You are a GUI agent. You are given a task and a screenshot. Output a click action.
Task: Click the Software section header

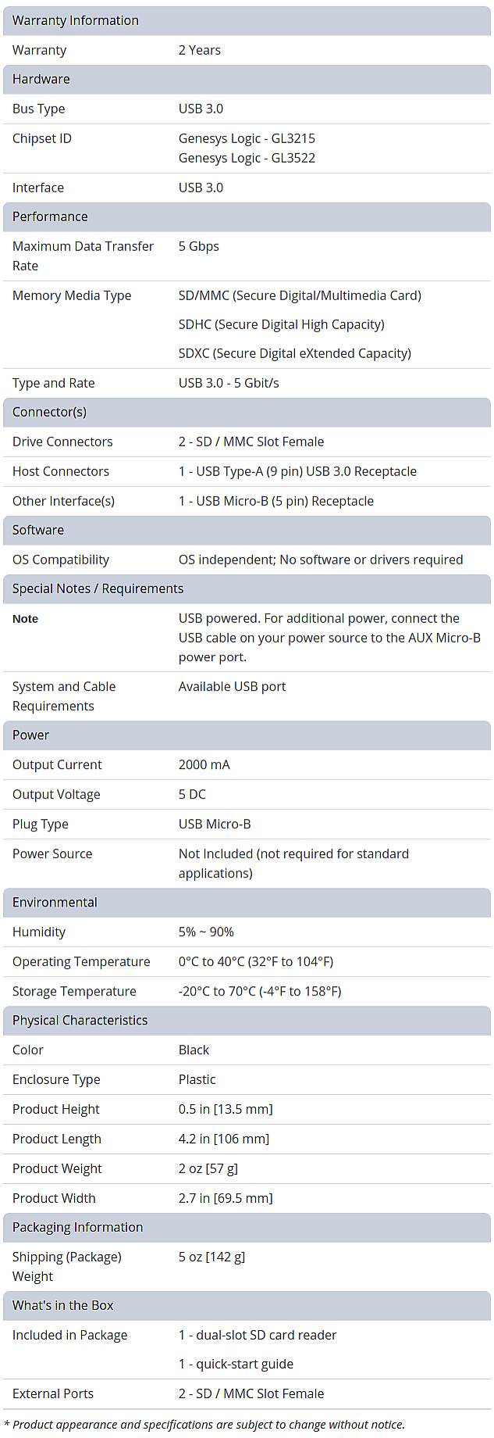coord(38,530)
